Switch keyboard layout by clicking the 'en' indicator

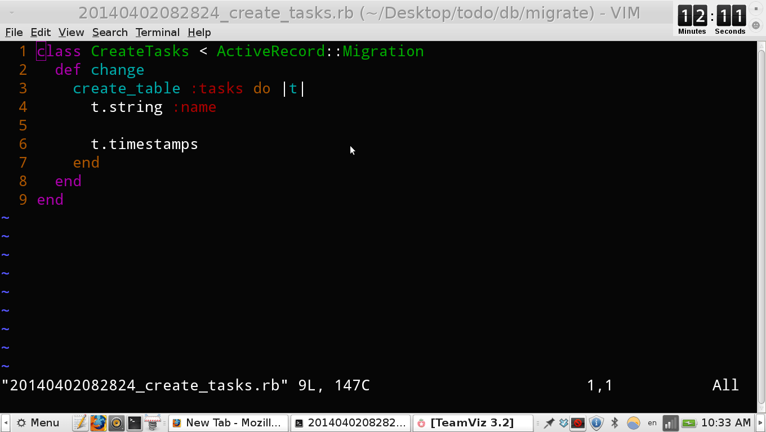point(652,422)
